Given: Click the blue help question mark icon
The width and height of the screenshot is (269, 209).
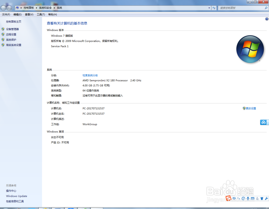Looking at the screenshot, I should 267,19.
